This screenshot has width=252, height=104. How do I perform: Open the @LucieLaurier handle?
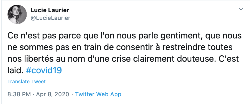point(50,18)
